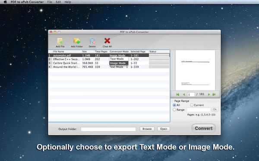Click the File Name column header
Screen dimensions: 259x161
pos(67,52)
